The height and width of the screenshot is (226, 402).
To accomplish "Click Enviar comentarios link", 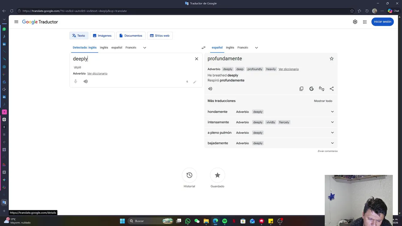I will pos(328,151).
